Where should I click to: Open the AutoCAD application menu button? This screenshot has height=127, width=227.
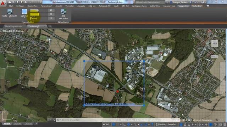[3, 3]
